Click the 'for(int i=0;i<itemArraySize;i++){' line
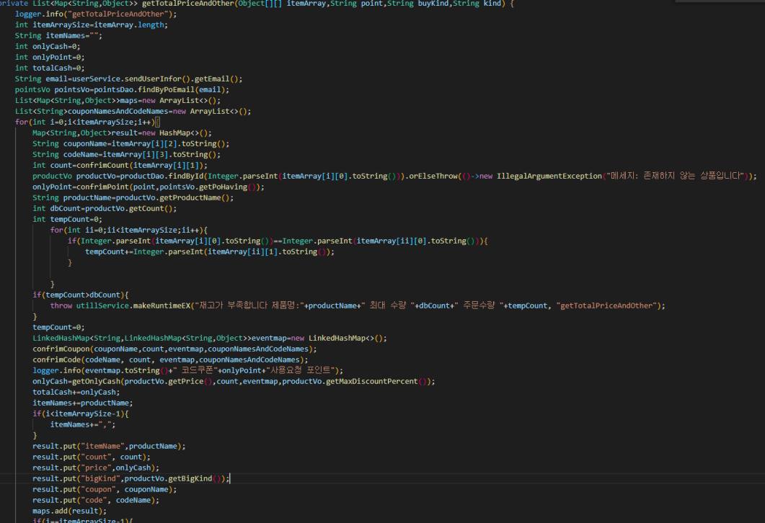Image resolution: width=765 pixels, height=523 pixels. tap(87, 122)
